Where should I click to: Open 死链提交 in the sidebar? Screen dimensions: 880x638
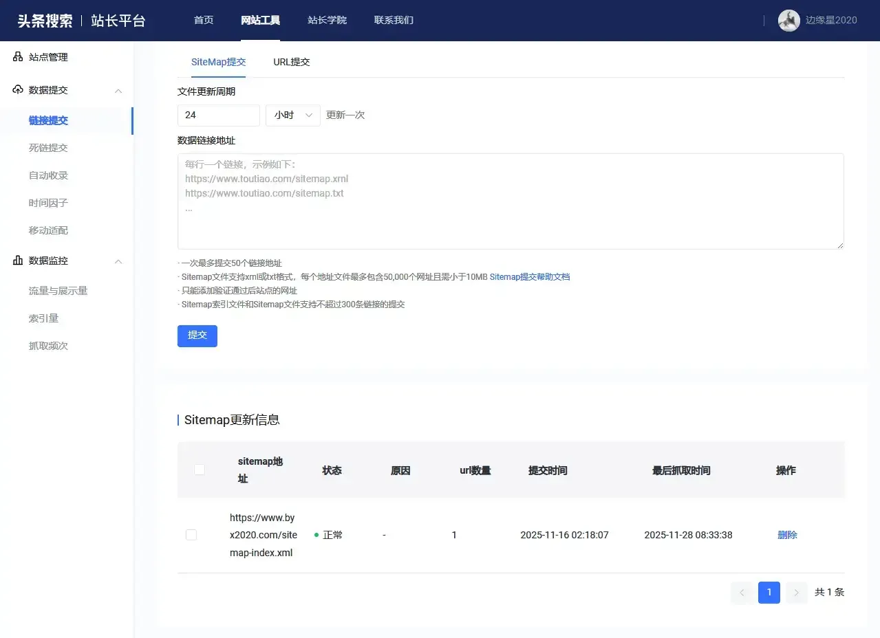(48, 148)
